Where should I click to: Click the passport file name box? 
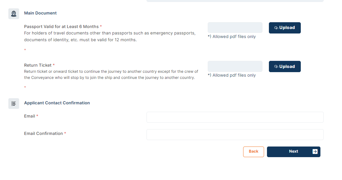(x=235, y=27)
